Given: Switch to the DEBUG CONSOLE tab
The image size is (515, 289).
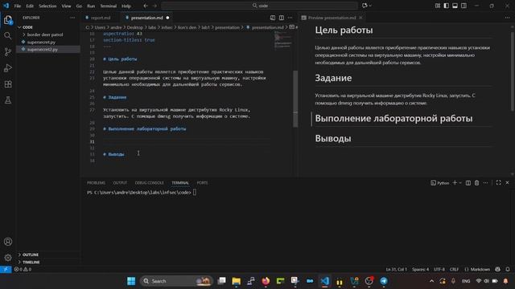Looking at the screenshot, I should click(x=149, y=183).
